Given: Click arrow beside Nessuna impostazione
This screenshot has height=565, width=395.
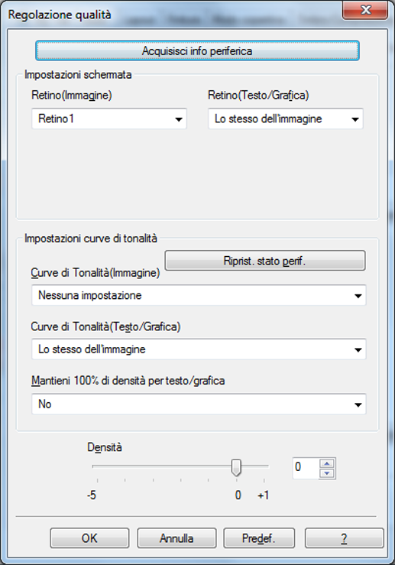Looking at the screenshot, I should pos(358,296).
